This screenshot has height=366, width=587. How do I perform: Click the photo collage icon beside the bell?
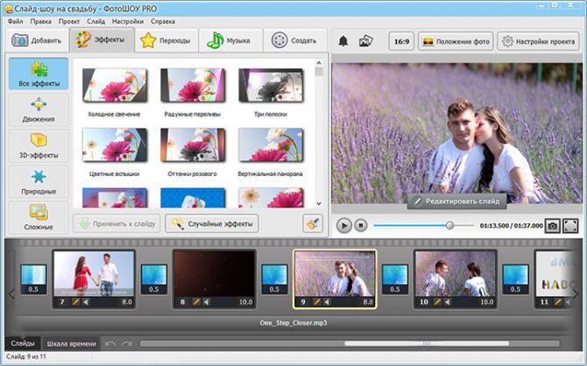point(366,41)
